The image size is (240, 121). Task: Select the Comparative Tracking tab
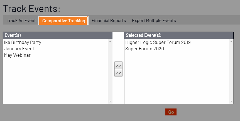tap(63, 21)
